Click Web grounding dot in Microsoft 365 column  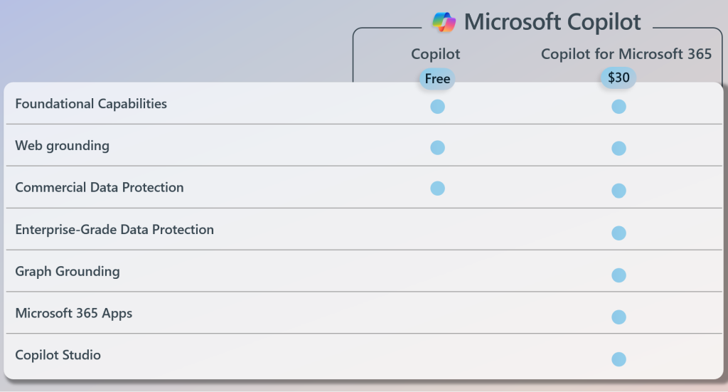[619, 149]
